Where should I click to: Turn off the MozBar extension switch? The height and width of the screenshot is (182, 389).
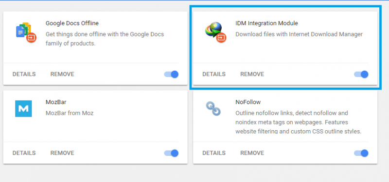click(171, 153)
